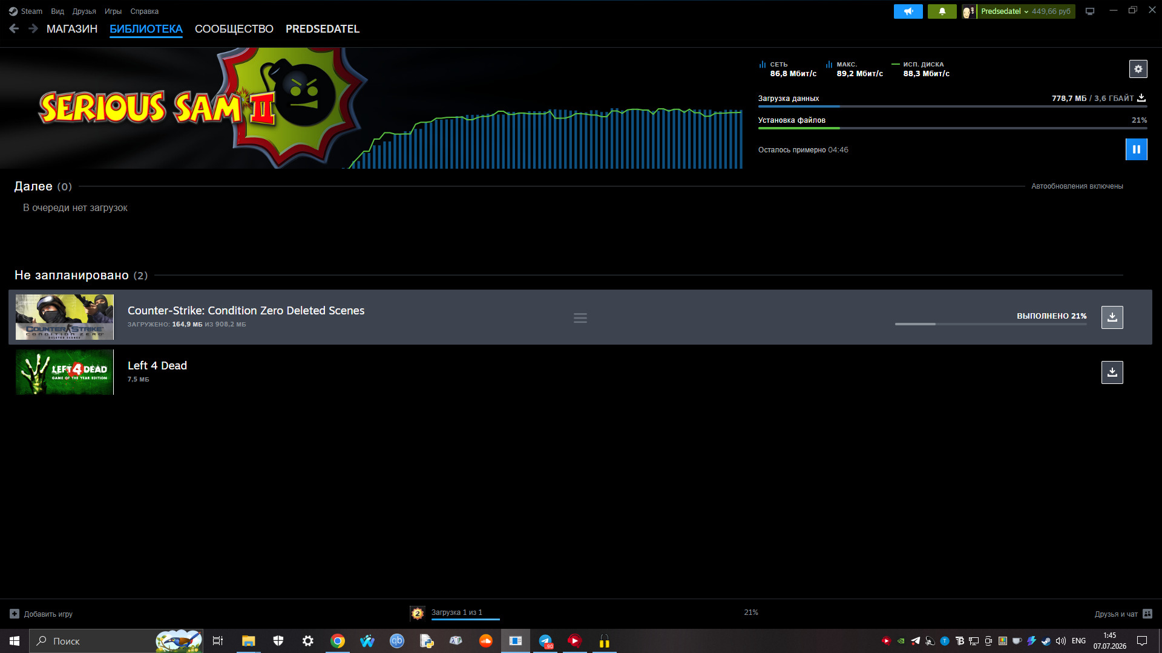Click the Установка файлов progress bar
The height and width of the screenshot is (653, 1162).
[953, 128]
